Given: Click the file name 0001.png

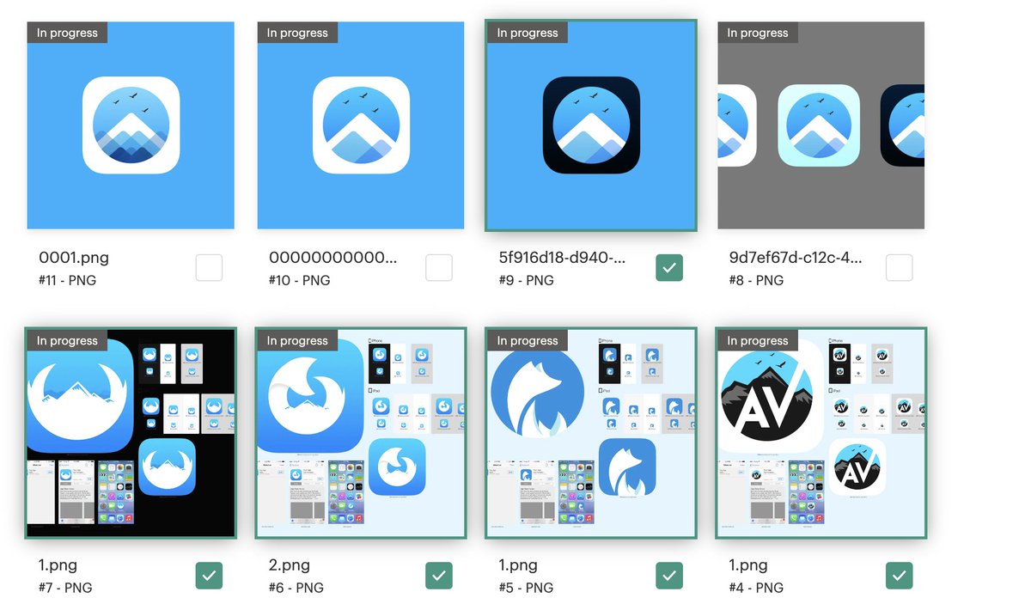Looking at the screenshot, I should click(74, 258).
